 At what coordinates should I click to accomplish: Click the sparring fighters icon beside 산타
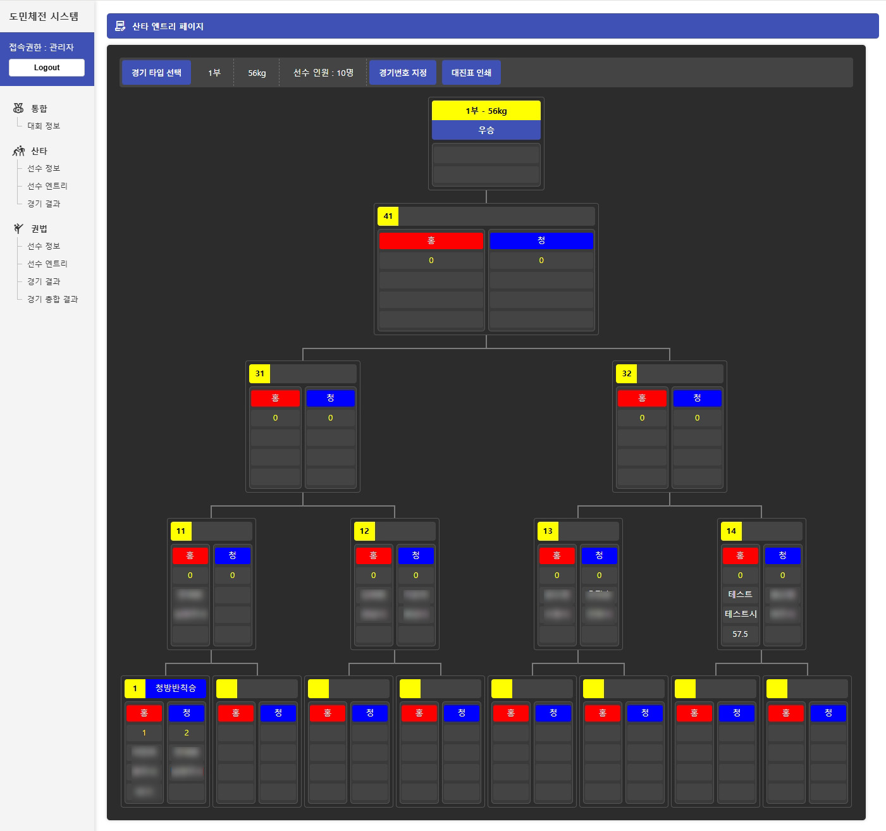click(x=18, y=151)
